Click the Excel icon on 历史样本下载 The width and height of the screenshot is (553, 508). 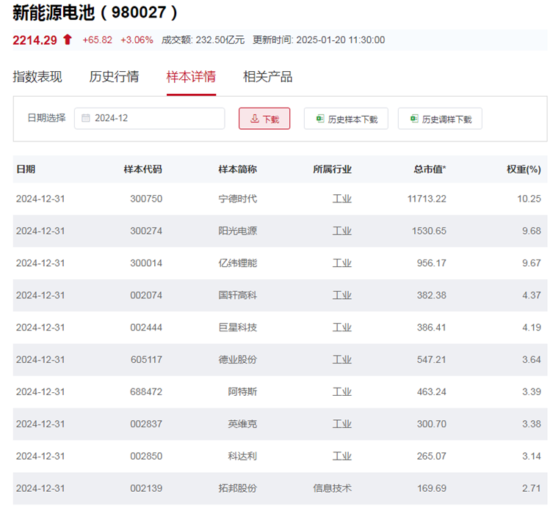(x=319, y=119)
